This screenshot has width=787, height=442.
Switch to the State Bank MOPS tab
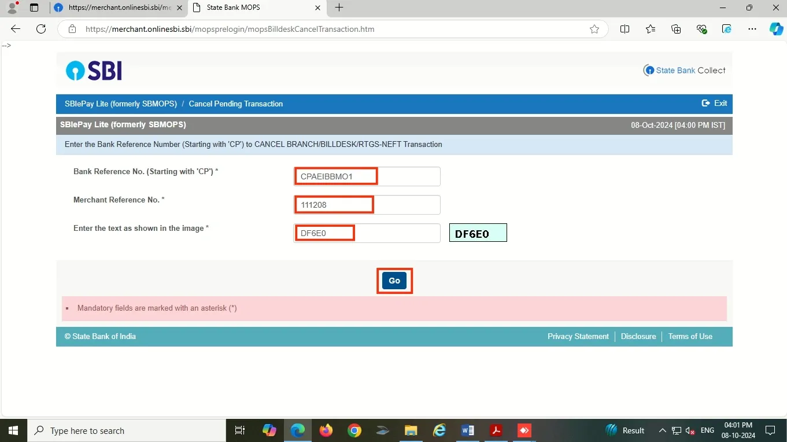click(x=257, y=8)
